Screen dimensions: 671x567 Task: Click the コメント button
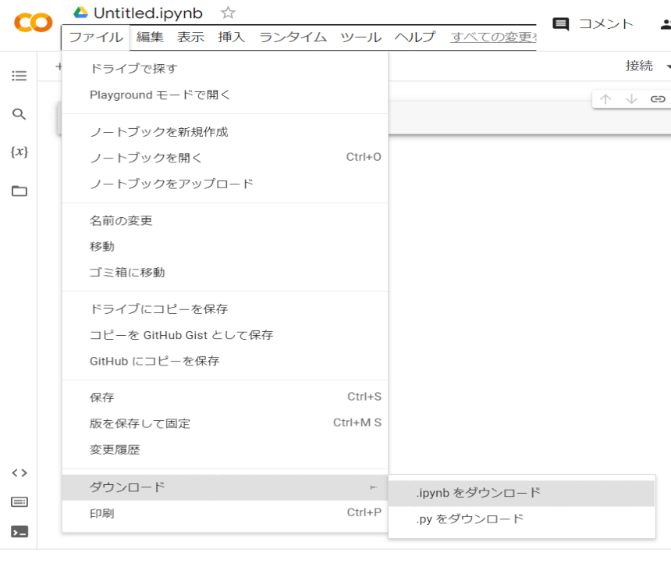tap(593, 24)
